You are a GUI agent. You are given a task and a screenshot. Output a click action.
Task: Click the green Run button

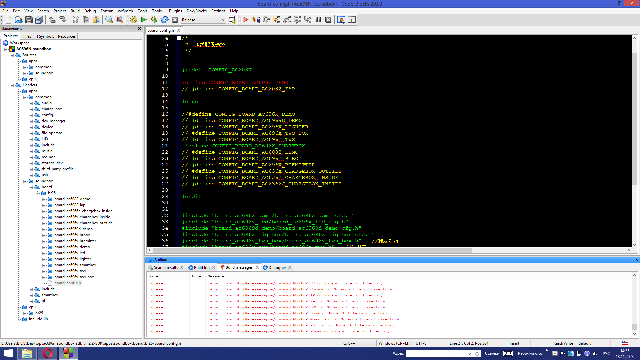click(x=144, y=20)
